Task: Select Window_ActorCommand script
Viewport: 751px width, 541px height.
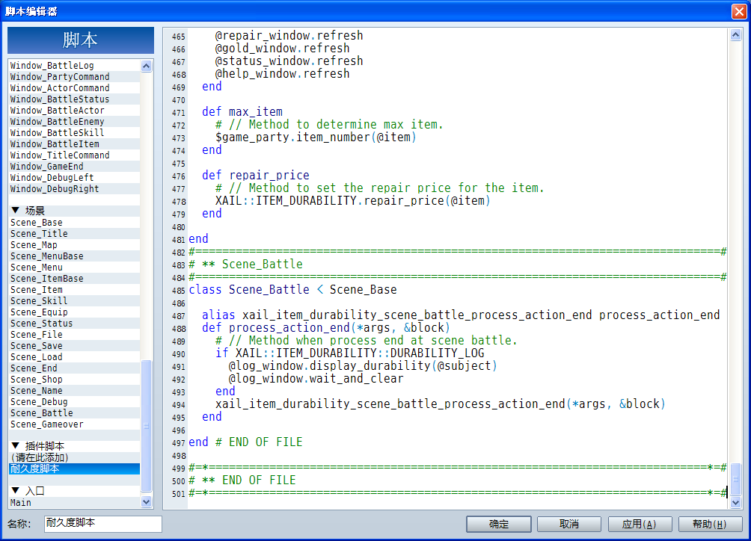Action: (x=74, y=88)
